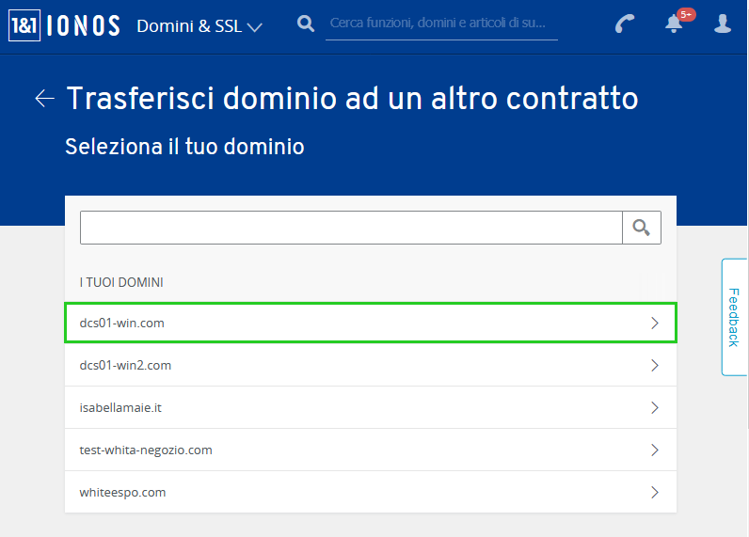Open the phone support icon
This screenshot has height=537, width=749.
(625, 24)
